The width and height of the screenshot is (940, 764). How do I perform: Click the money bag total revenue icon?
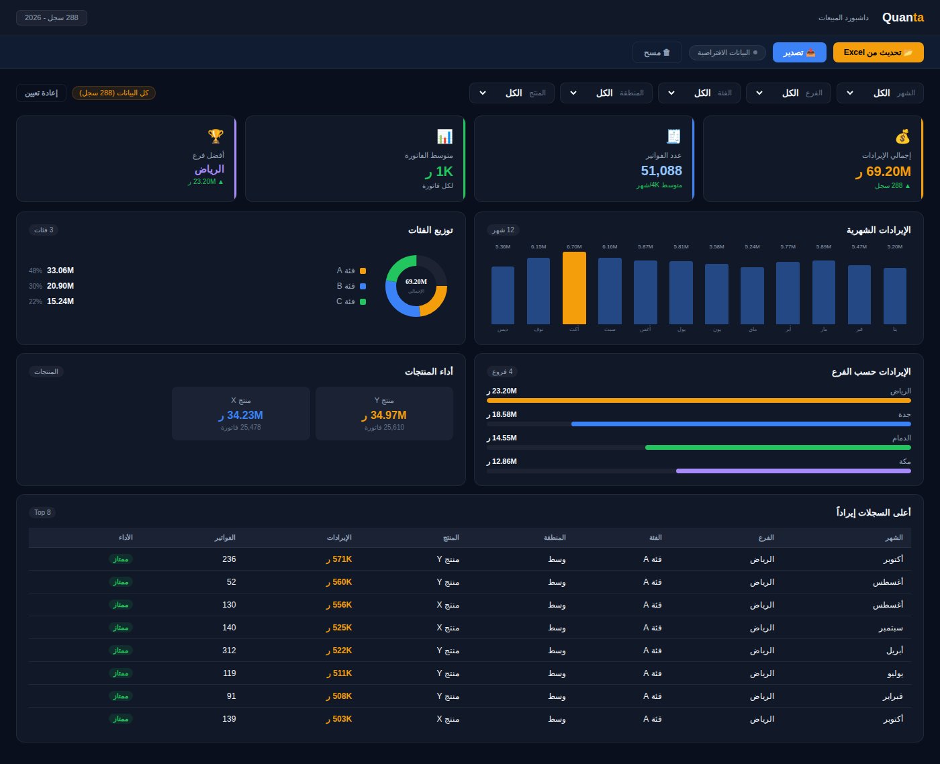click(903, 136)
